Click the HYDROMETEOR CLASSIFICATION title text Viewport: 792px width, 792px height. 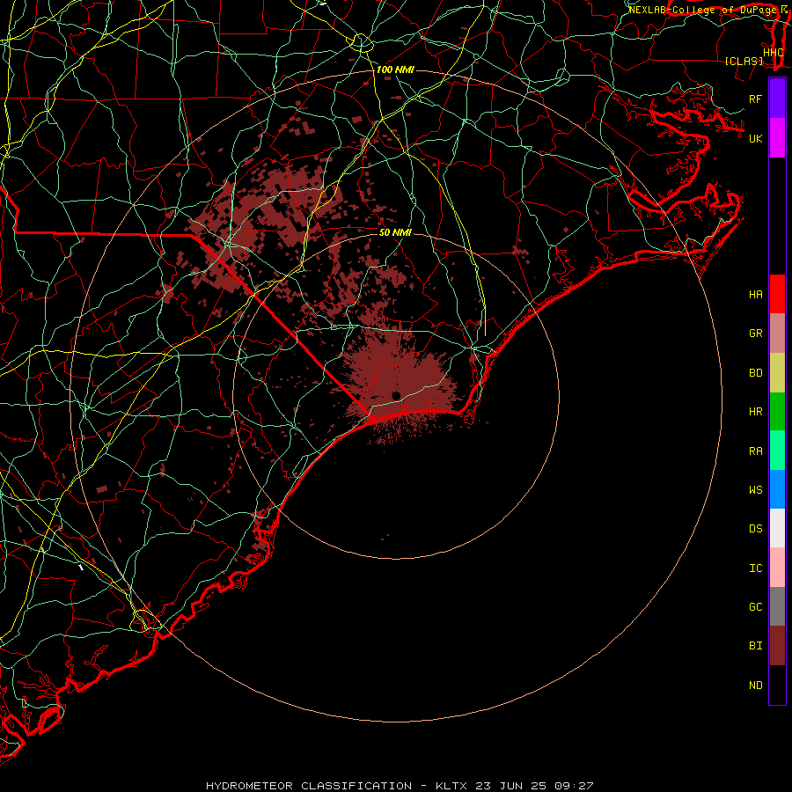(309, 786)
